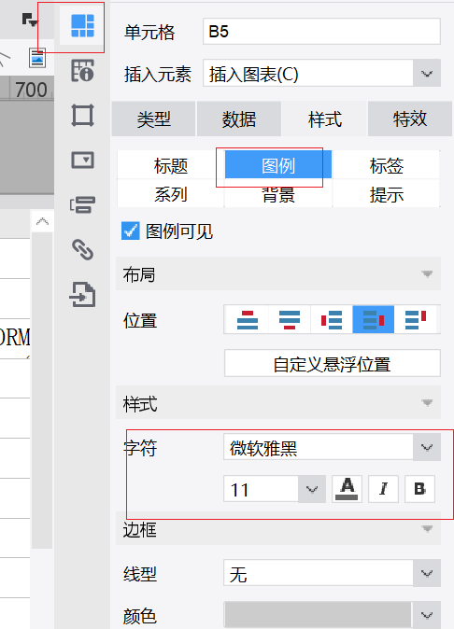The width and height of the screenshot is (454, 629).
Task: Open the cell attributes table-info icon
Action: [x=82, y=71]
